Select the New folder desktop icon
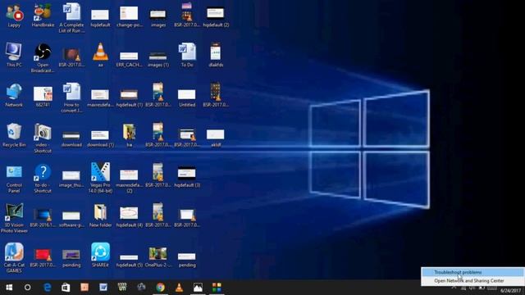 (x=100, y=216)
